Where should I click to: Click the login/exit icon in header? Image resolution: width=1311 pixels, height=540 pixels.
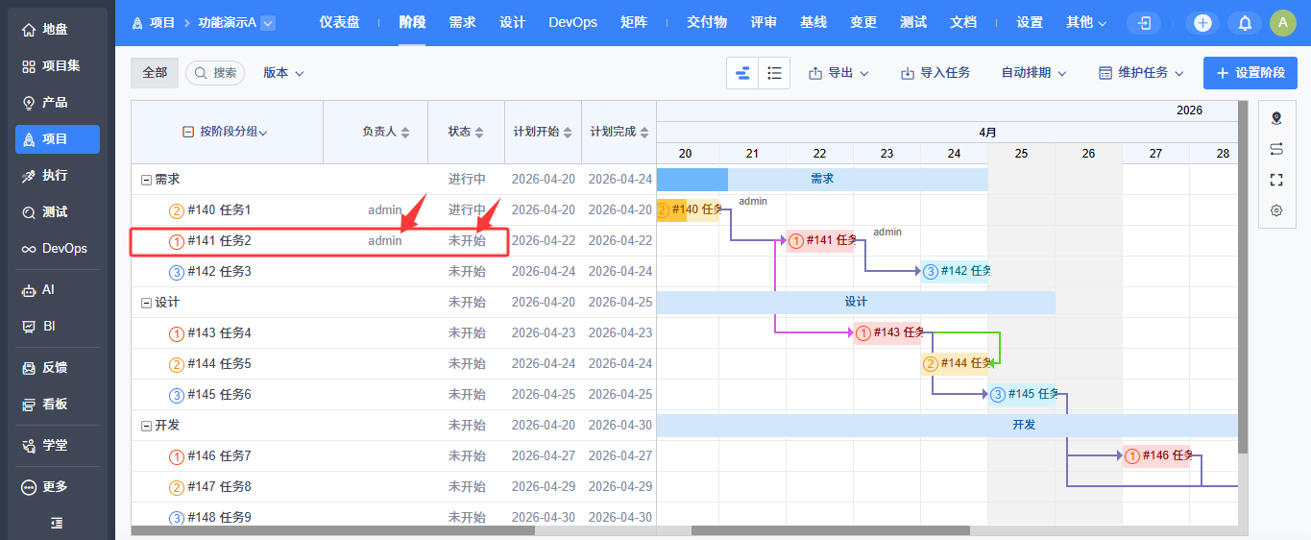coord(1144,23)
